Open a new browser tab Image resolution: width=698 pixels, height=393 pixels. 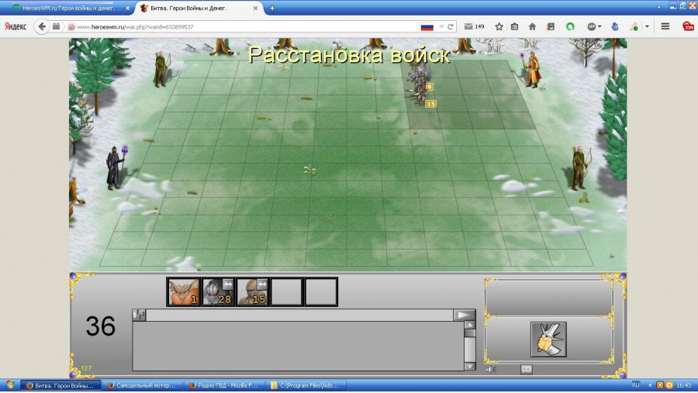tap(272, 8)
